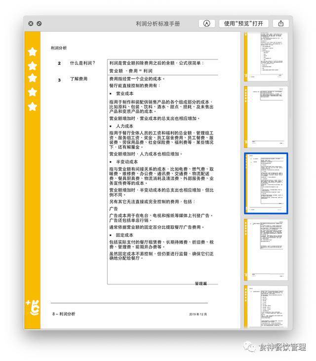This screenshot has height=361, width=316.
Task: Click the bottom star in yellow sidebar
Action: [x=33, y=106]
